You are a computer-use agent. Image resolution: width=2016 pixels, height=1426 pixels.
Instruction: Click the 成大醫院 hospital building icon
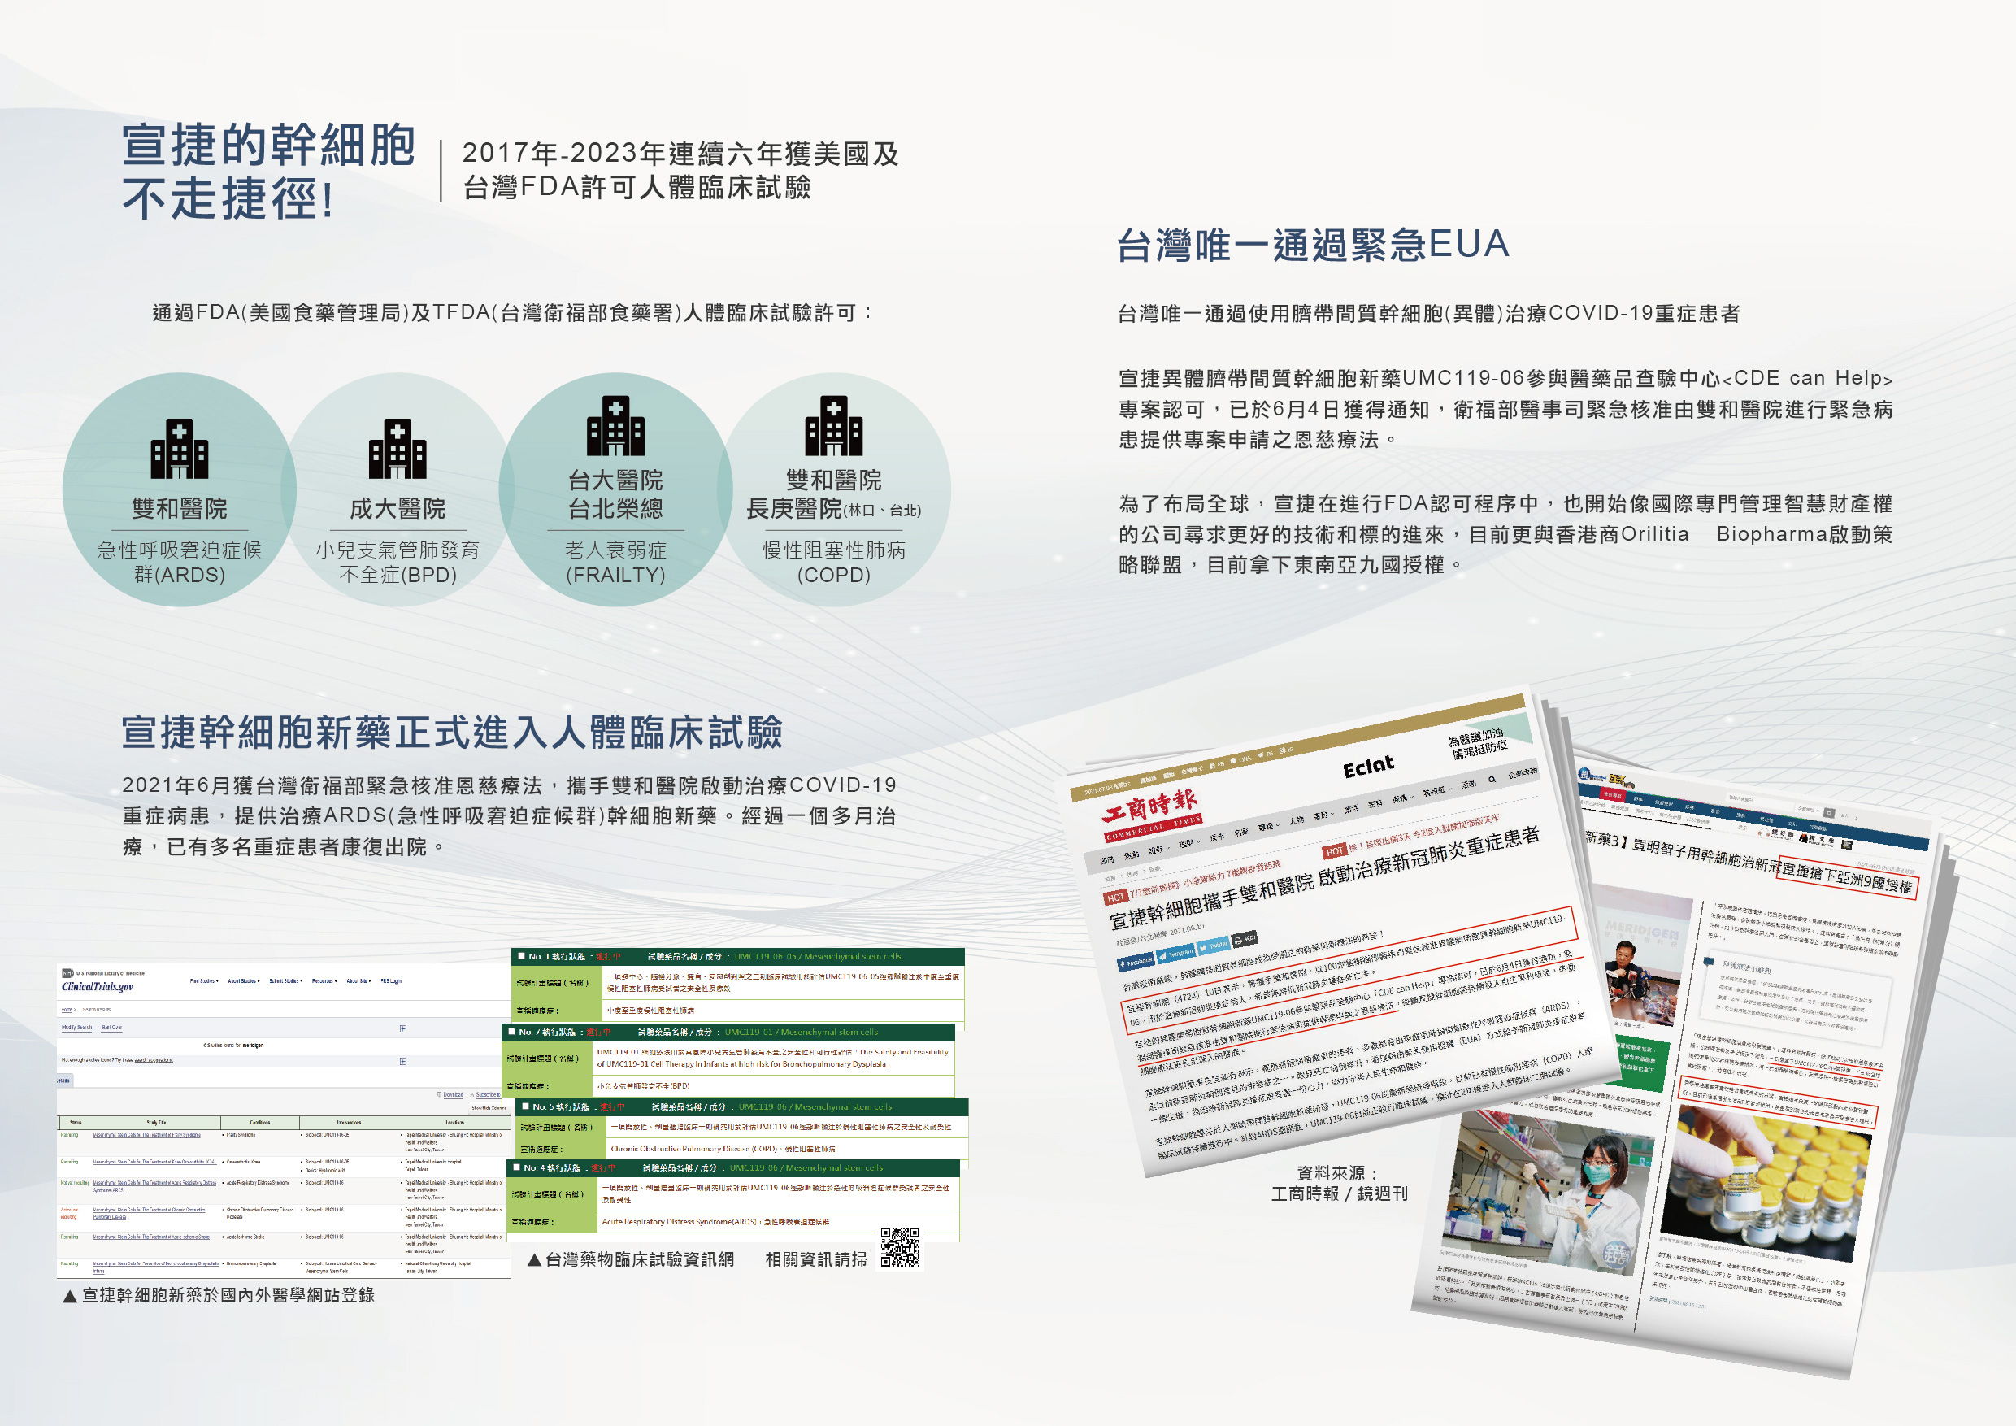[397, 449]
